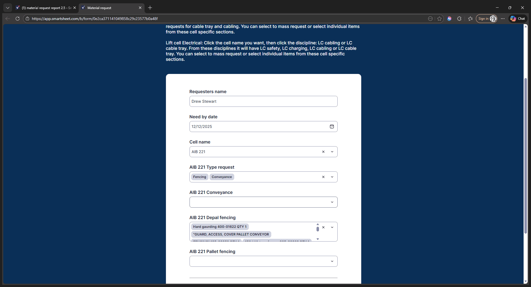Expand AIB 221 Type request dropdown

332,177
